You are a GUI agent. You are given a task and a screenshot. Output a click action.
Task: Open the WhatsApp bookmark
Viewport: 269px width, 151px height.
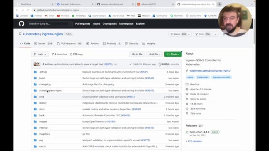[79, 16]
